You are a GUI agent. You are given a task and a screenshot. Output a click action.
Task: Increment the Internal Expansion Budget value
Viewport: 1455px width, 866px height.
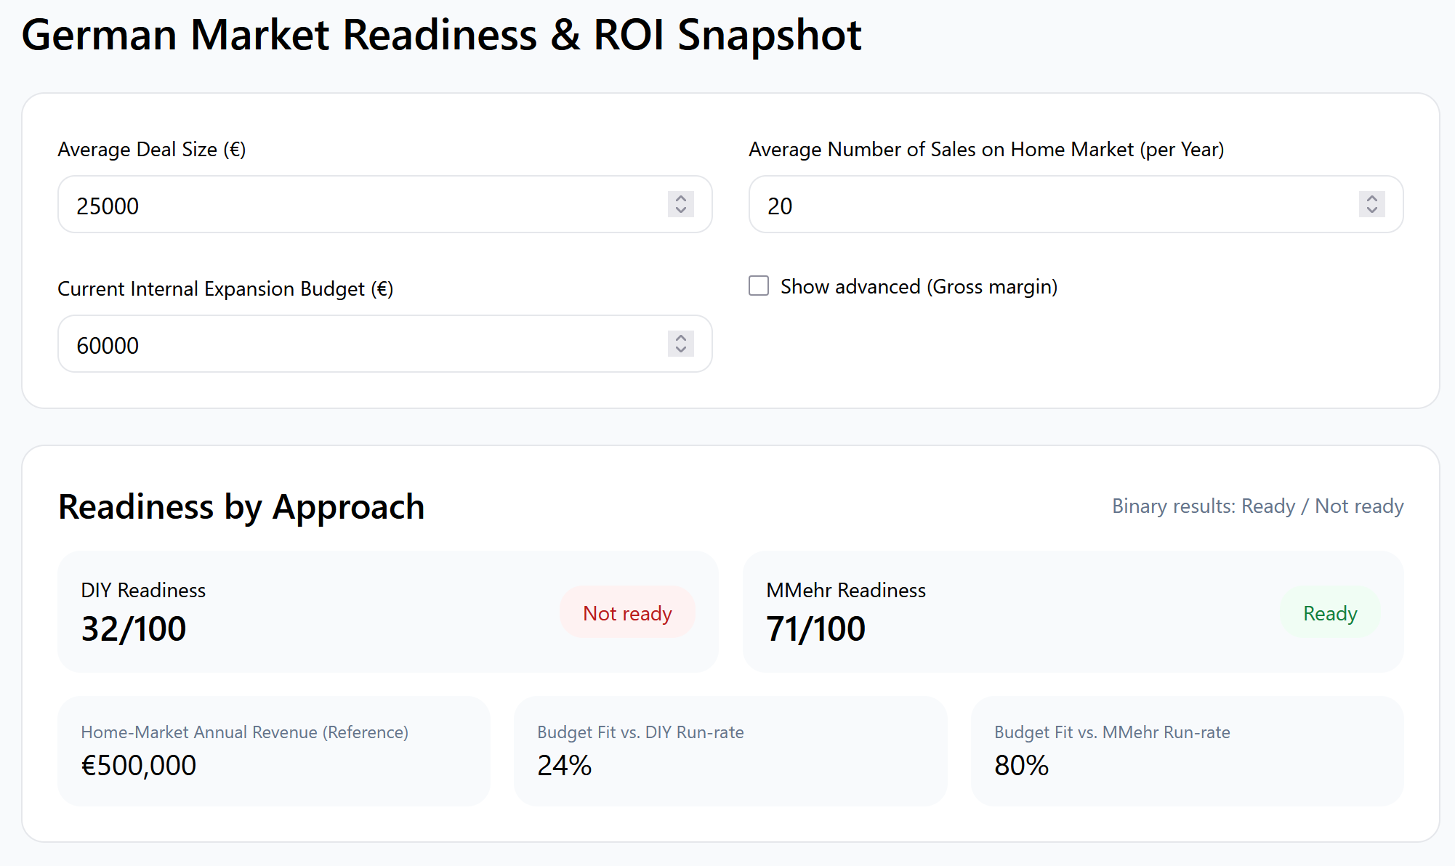pos(680,337)
